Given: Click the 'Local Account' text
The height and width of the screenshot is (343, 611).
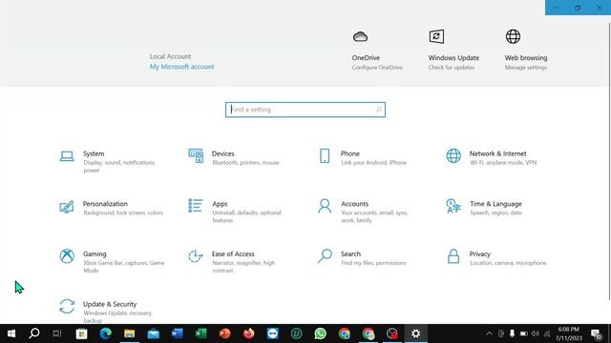Looking at the screenshot, I should pos(170,56).
